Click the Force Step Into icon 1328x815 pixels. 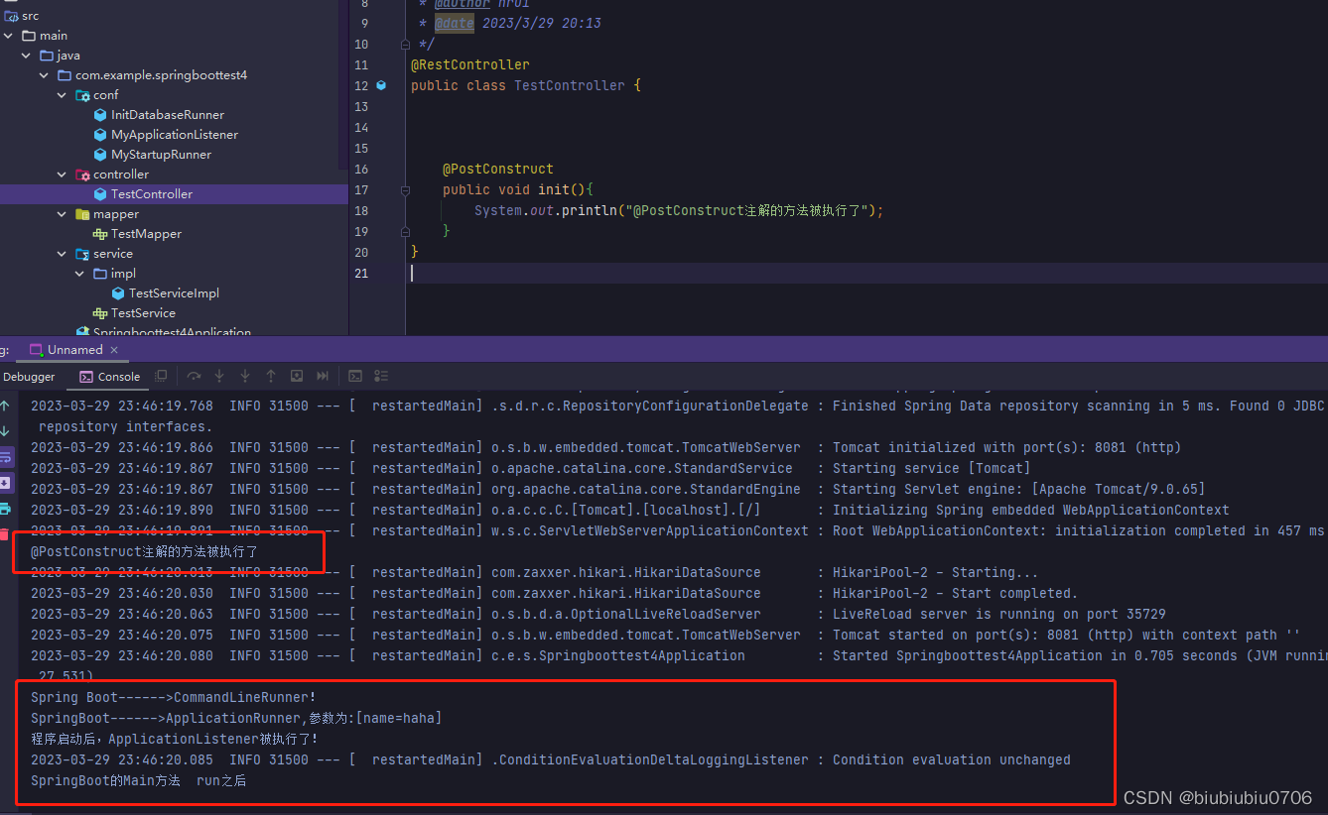pos(244,376)
